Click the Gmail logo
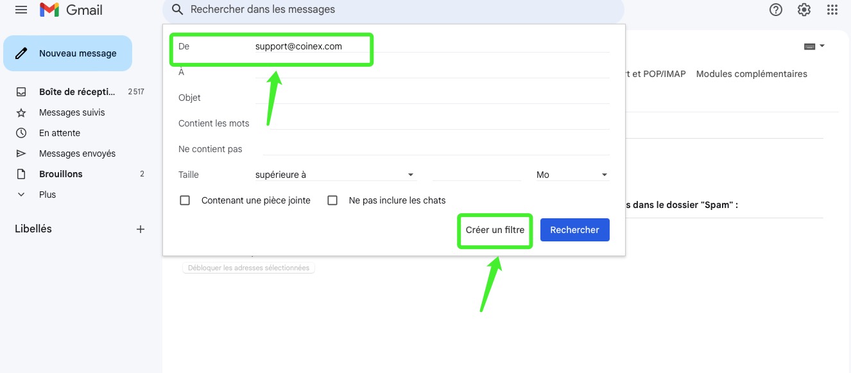The image size is (851, 373). pyautogui.click(x=71, y=10)
